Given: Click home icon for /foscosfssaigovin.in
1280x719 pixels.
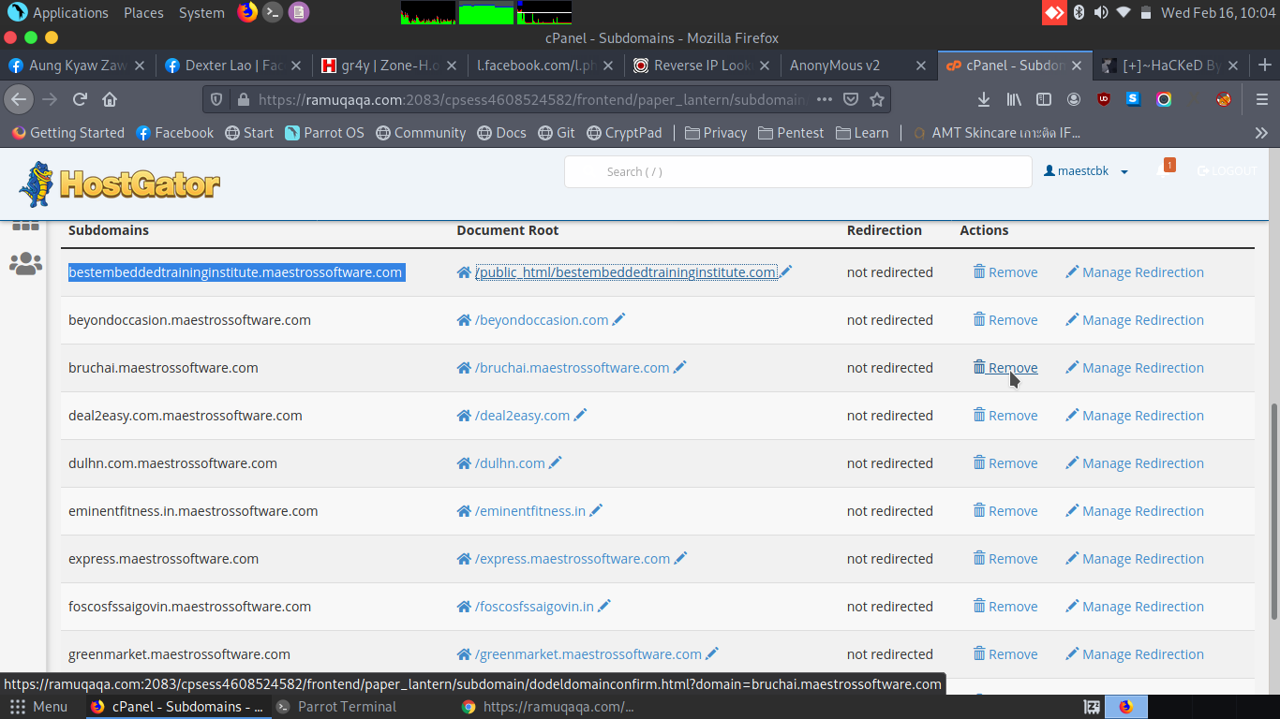Looking at the screenshot, I should pyautogui.click(x=464, y=607).
